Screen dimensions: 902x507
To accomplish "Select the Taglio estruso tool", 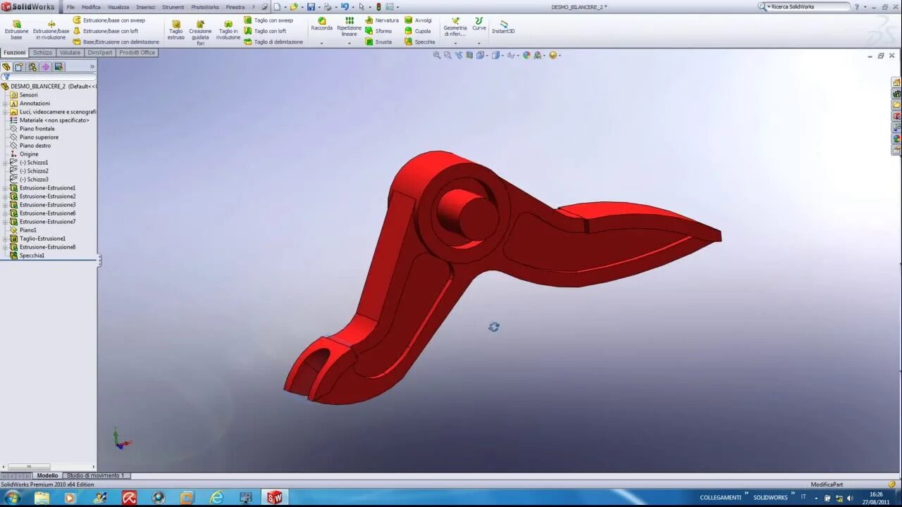I will (x=176, y=30).
